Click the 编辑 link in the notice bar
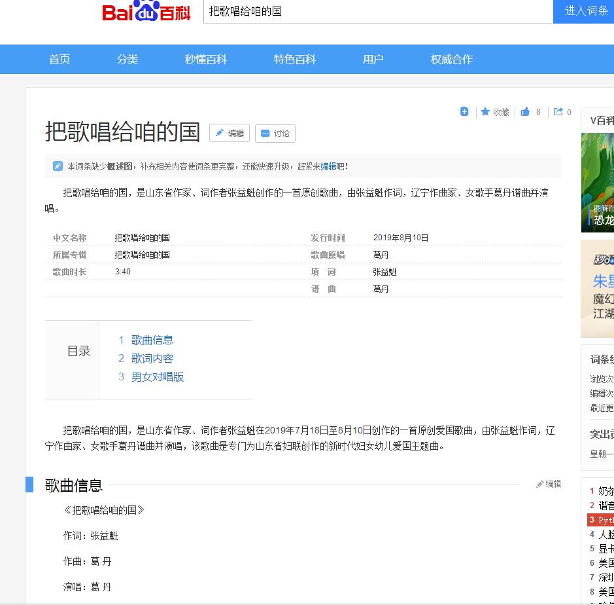The image size is (614, 605). point(328,167)
